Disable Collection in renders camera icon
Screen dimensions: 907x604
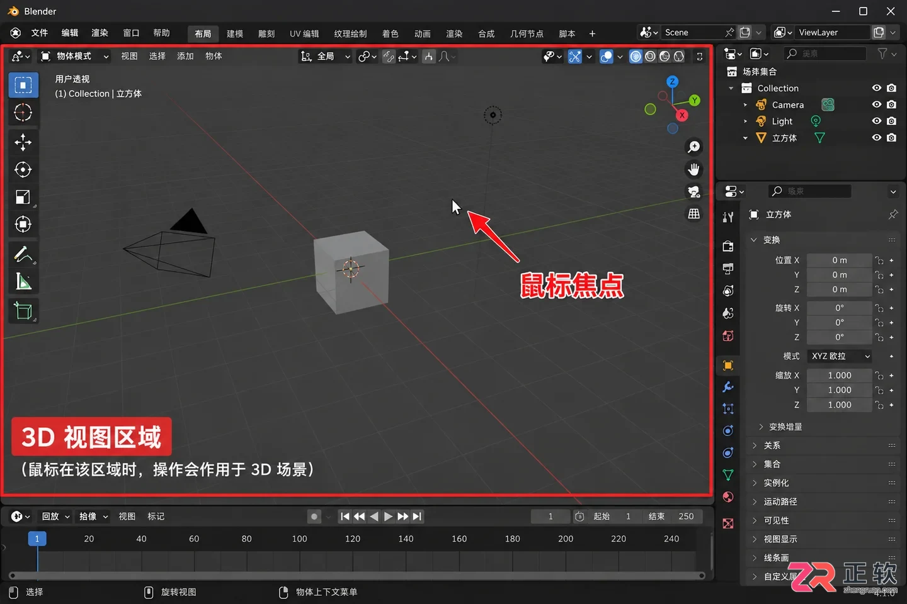tap(891, 88)
